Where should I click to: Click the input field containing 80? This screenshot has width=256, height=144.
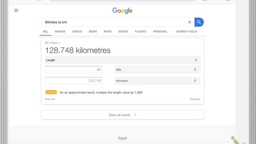point(74,70)
